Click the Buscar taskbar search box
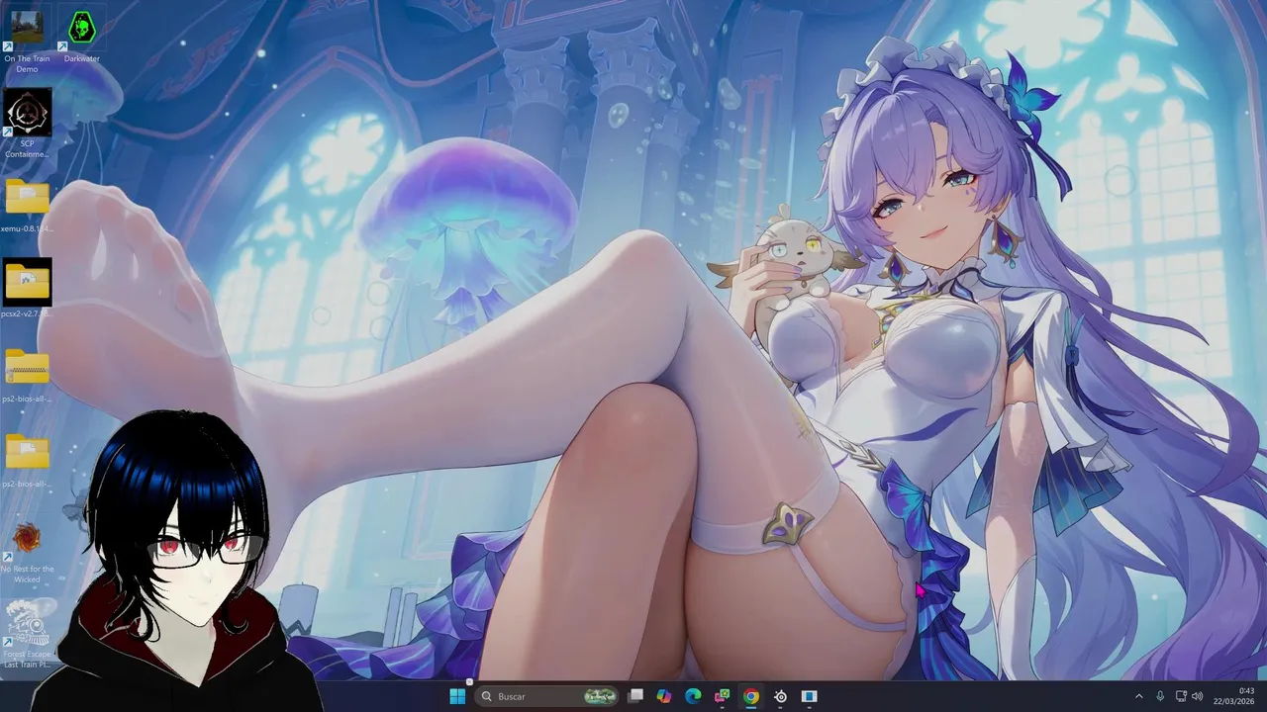The width and height of the screenshot is (1267, 712). tap(547, 696)
